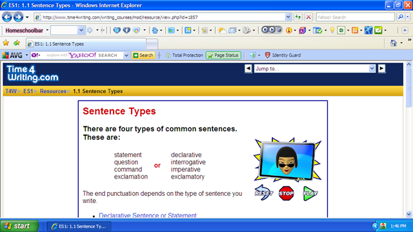Click the Identity Guard shield icon
The image size is (413, 232).
[x=267, y=55]
